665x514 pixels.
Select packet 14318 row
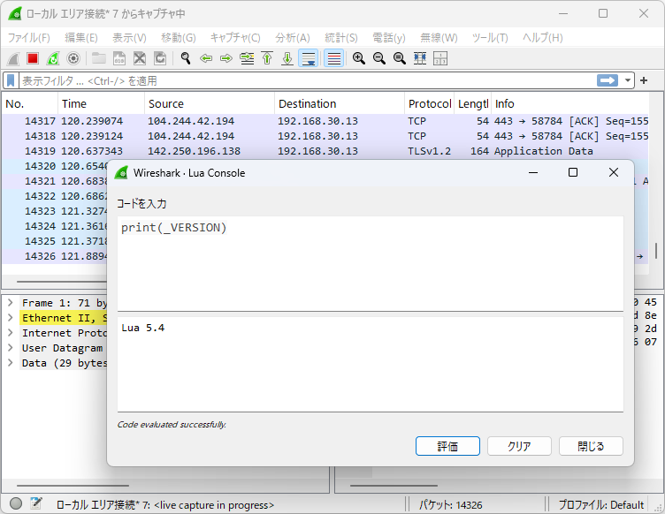point(325,136)
